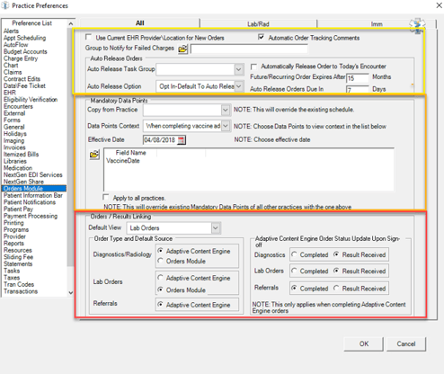The height and width of the screenshot is (374, 444).
Task: Click the Field Name column header
Action: pyautogui.click(x=130, y=153)
